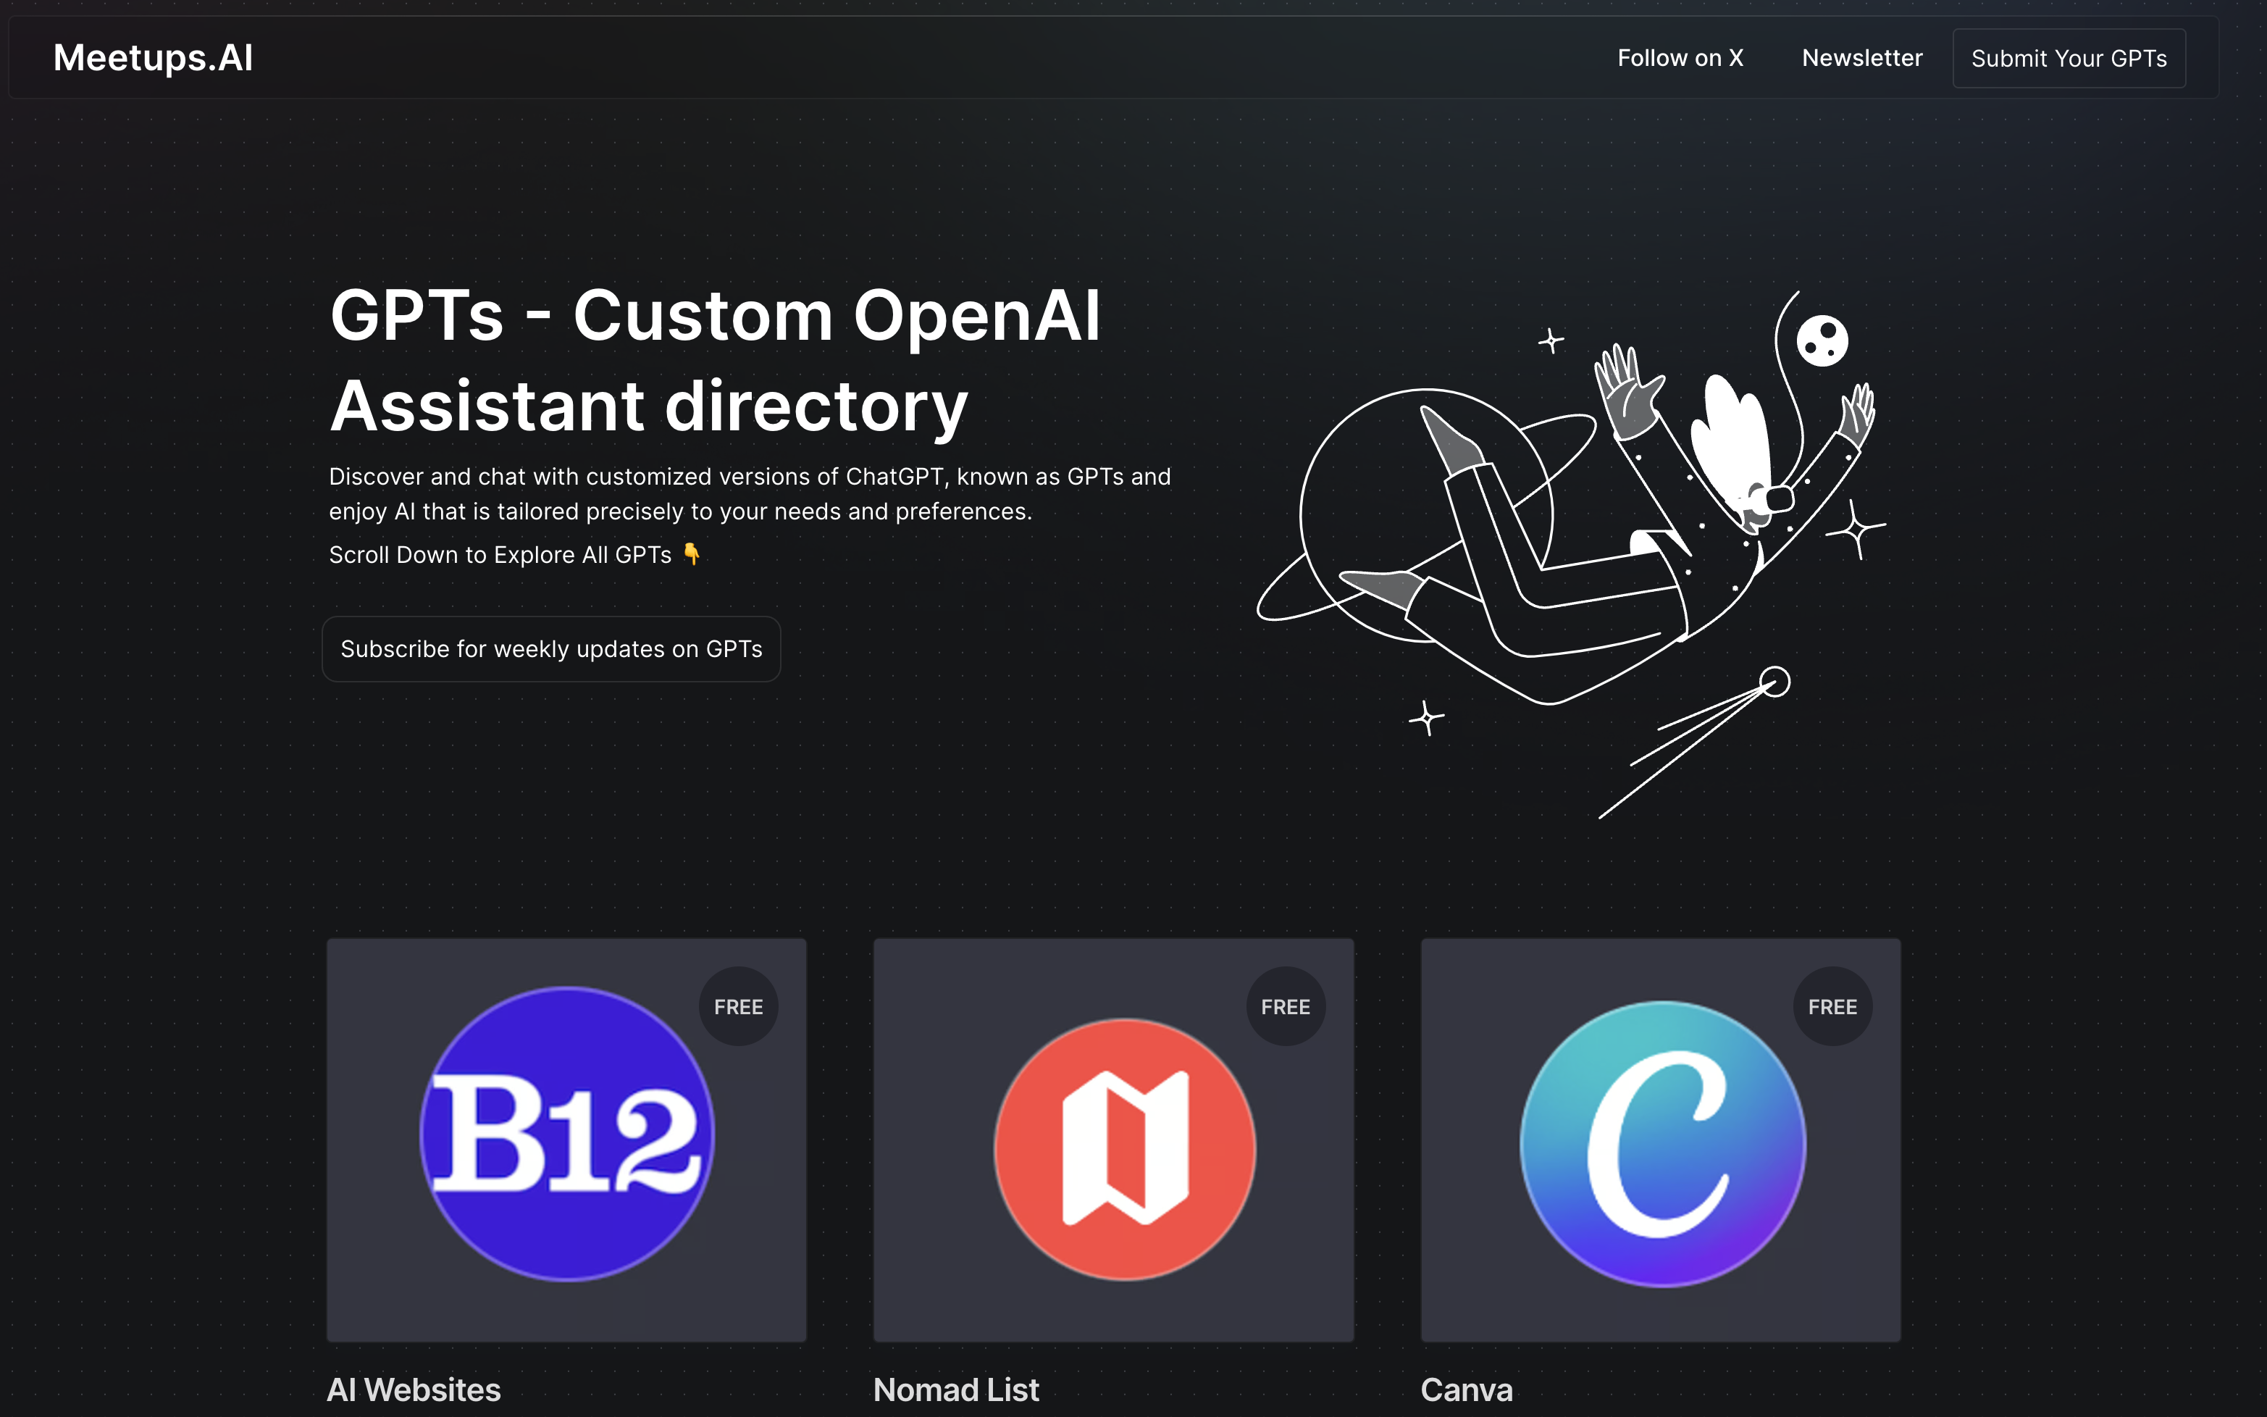Click the B12 logo icon
2267x1417 pixels.
pyautogui.click(x=566, y=1134)
